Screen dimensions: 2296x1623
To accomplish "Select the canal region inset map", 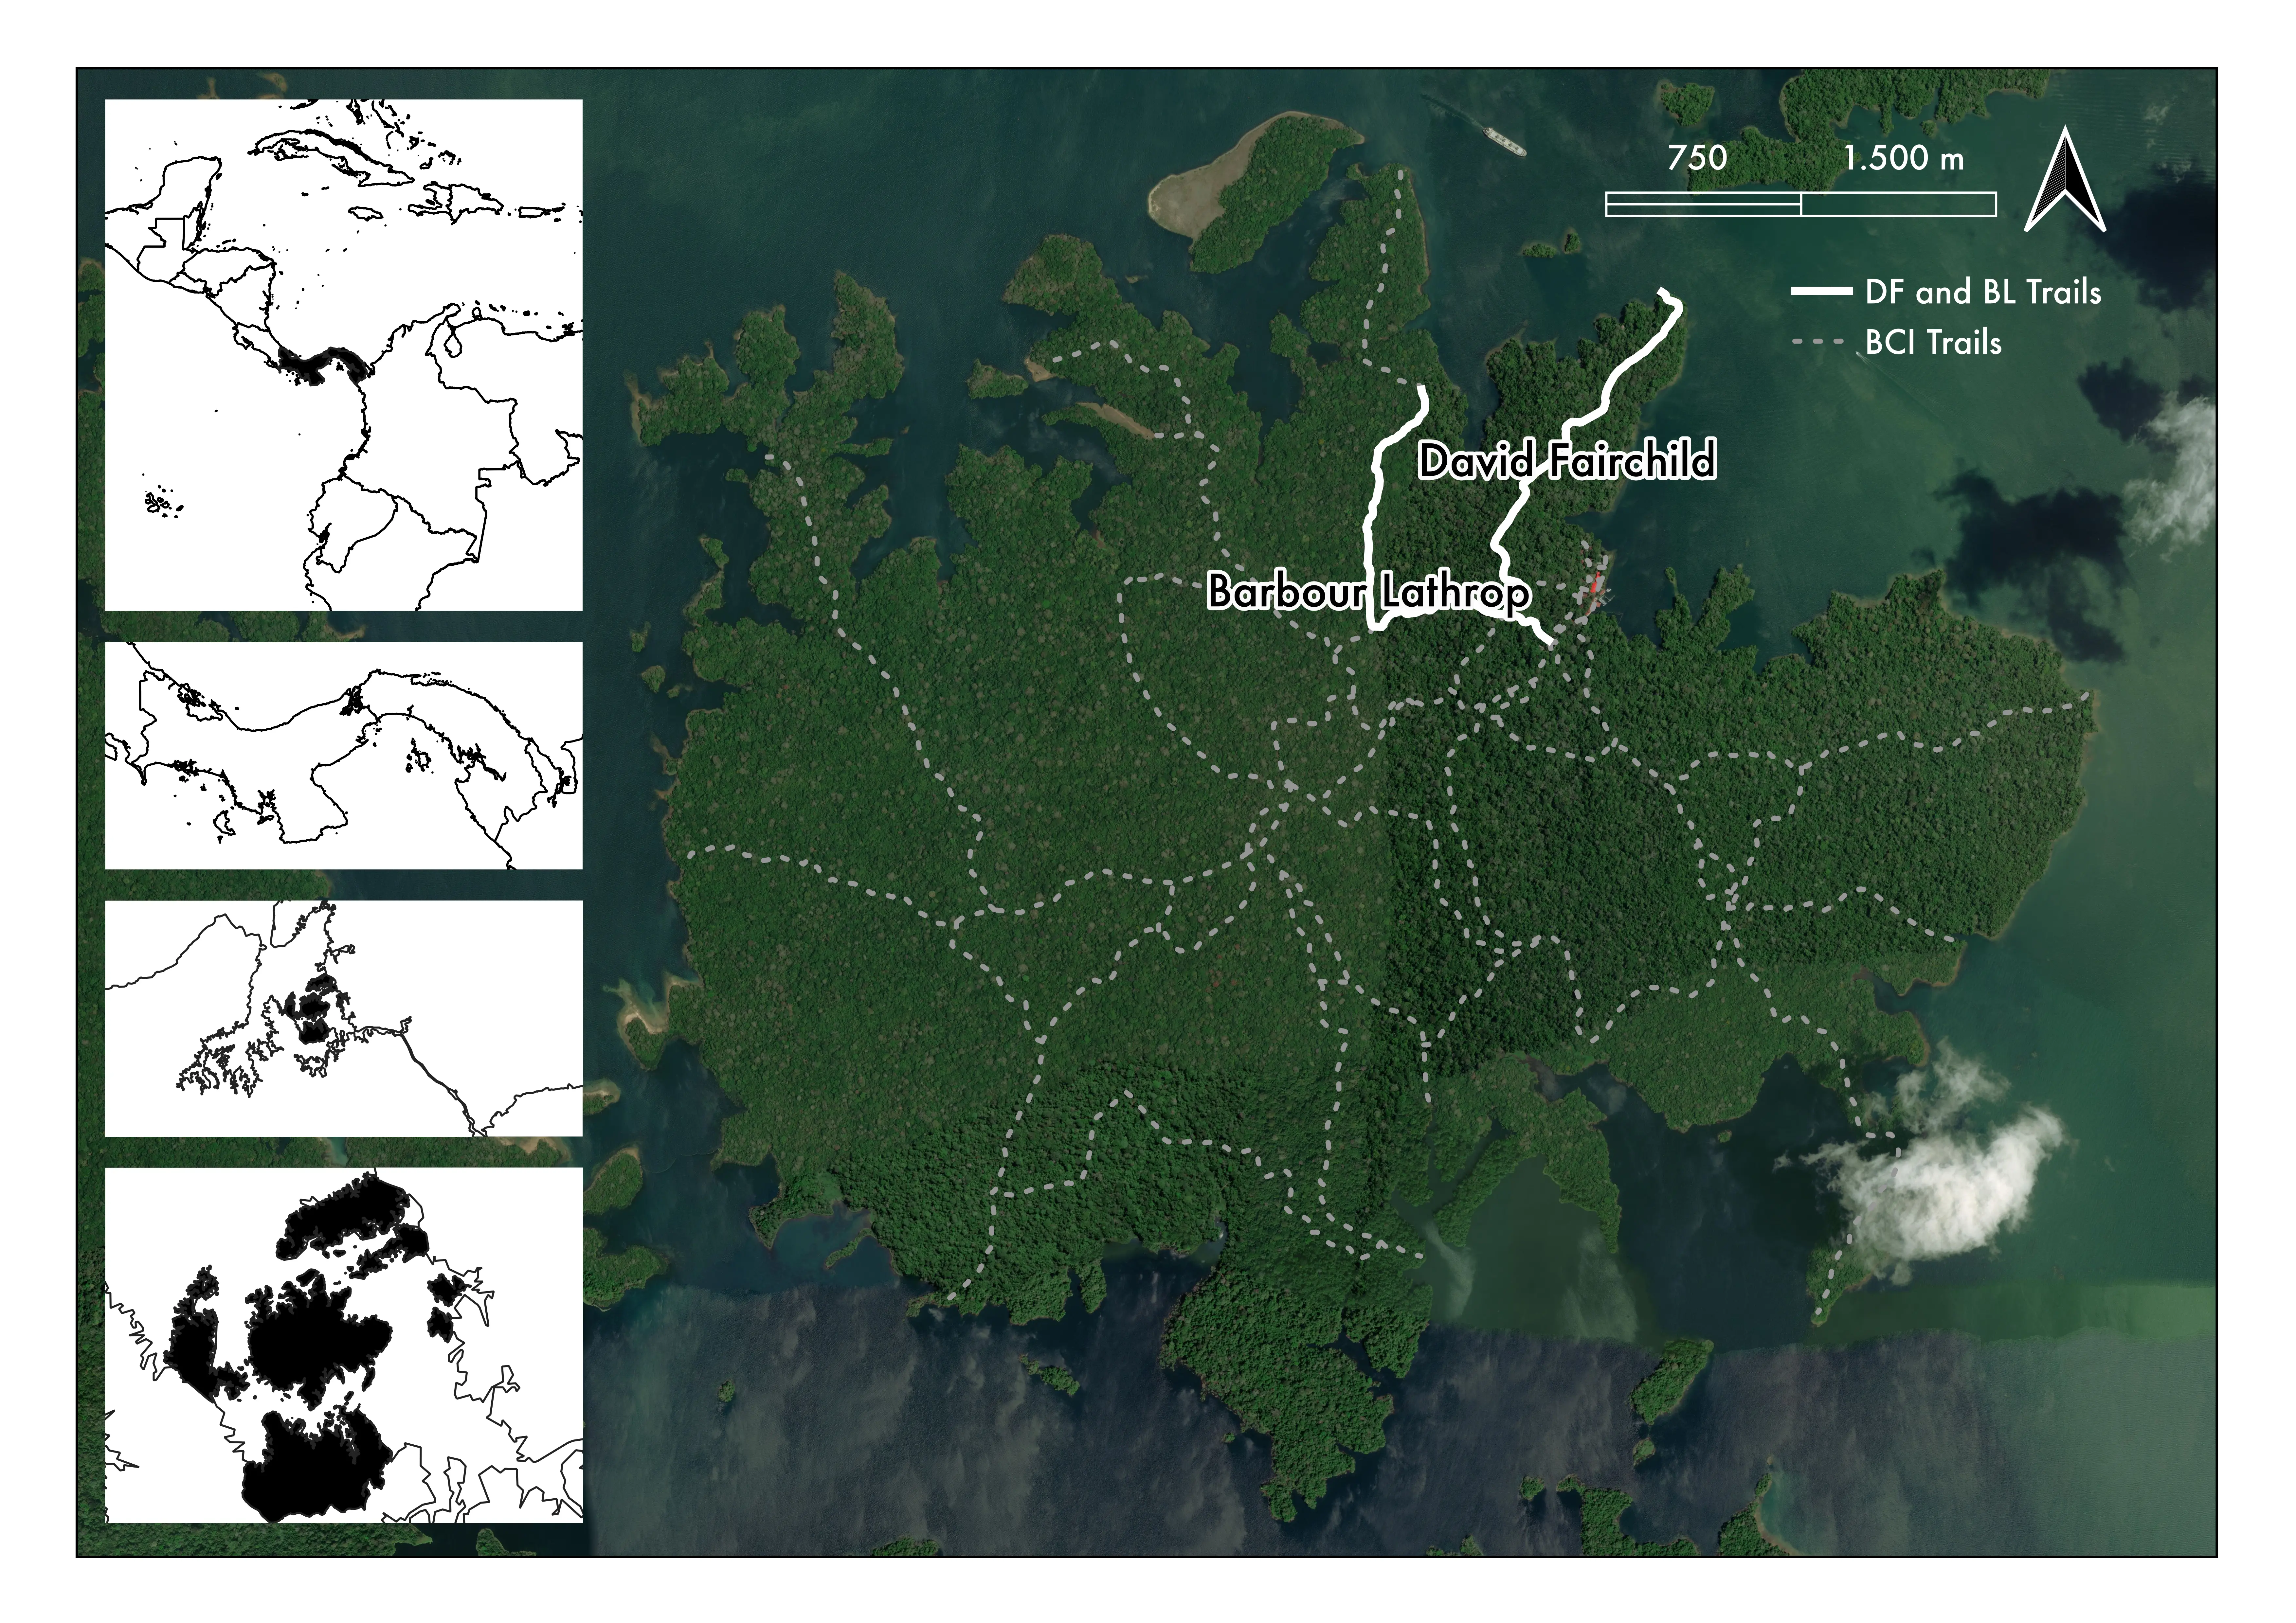I will [x=344, y=1018].
